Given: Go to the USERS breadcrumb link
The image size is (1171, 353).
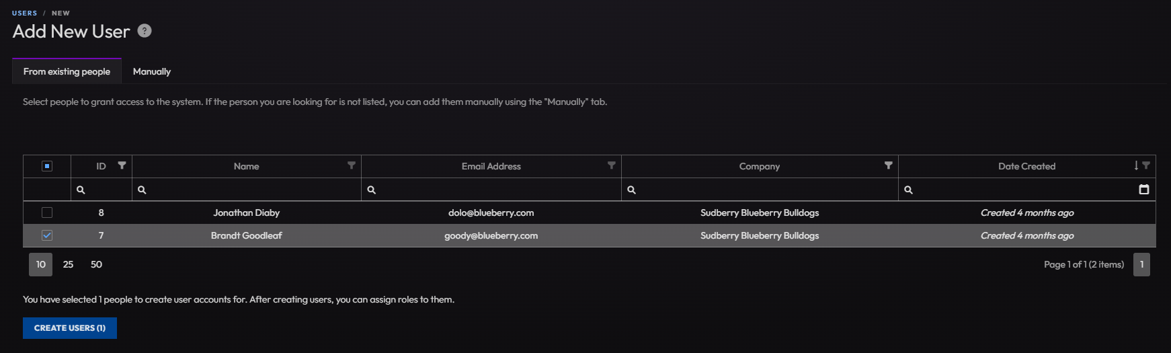Looking at the screenshot, I should click(24, 13).
